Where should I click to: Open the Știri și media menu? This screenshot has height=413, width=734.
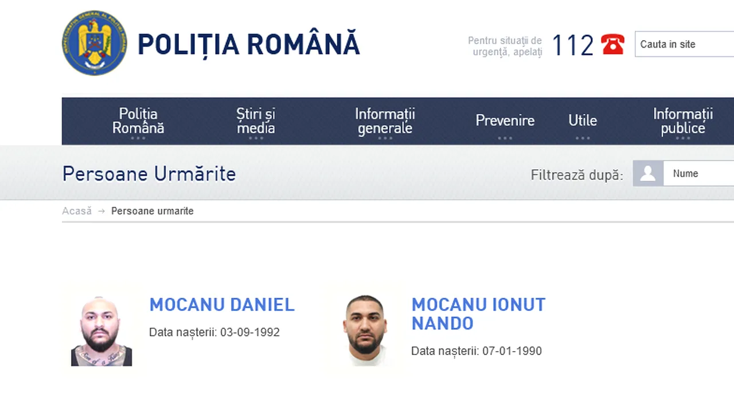(256, 120)
